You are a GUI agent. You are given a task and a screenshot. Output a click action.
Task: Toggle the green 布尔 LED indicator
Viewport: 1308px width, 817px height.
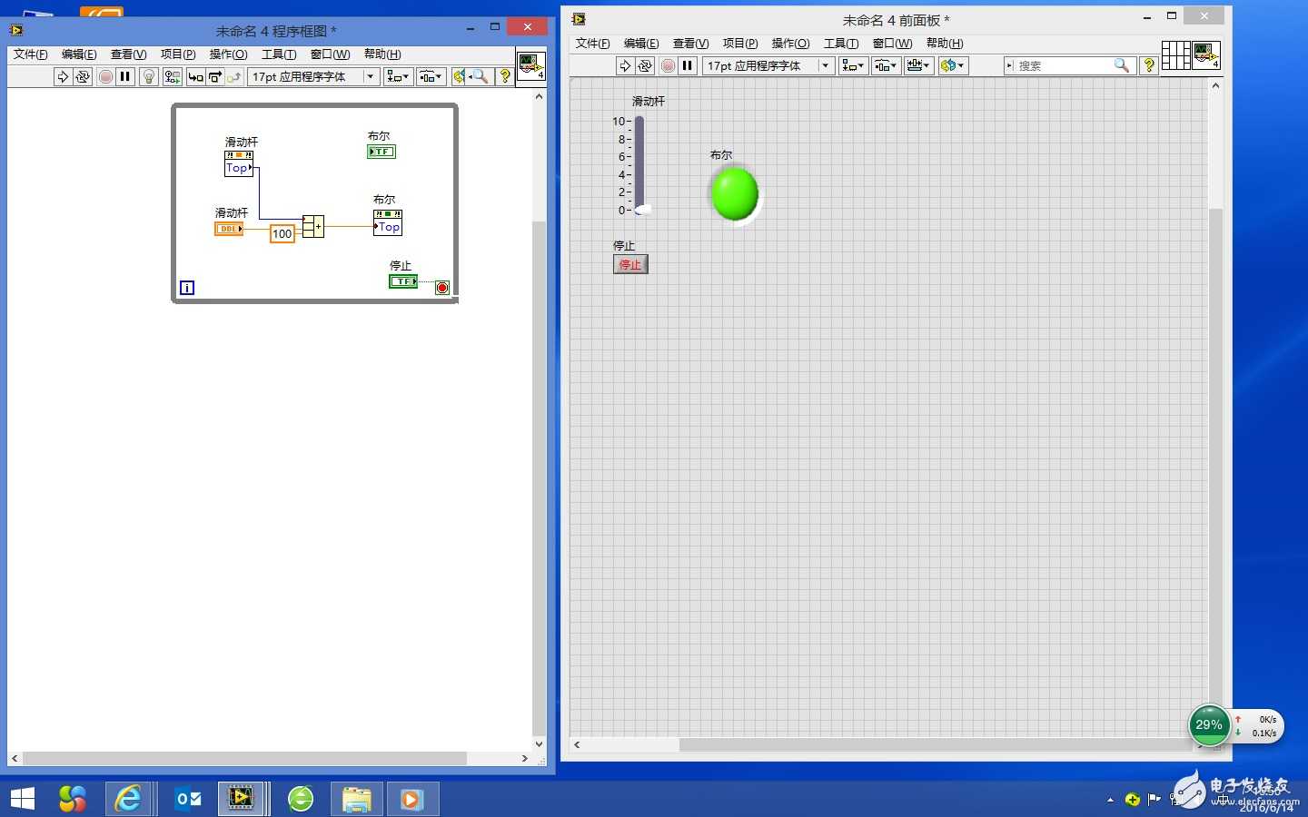[x=735, y=193]
